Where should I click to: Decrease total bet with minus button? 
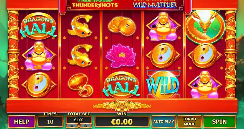coord(72,126)
